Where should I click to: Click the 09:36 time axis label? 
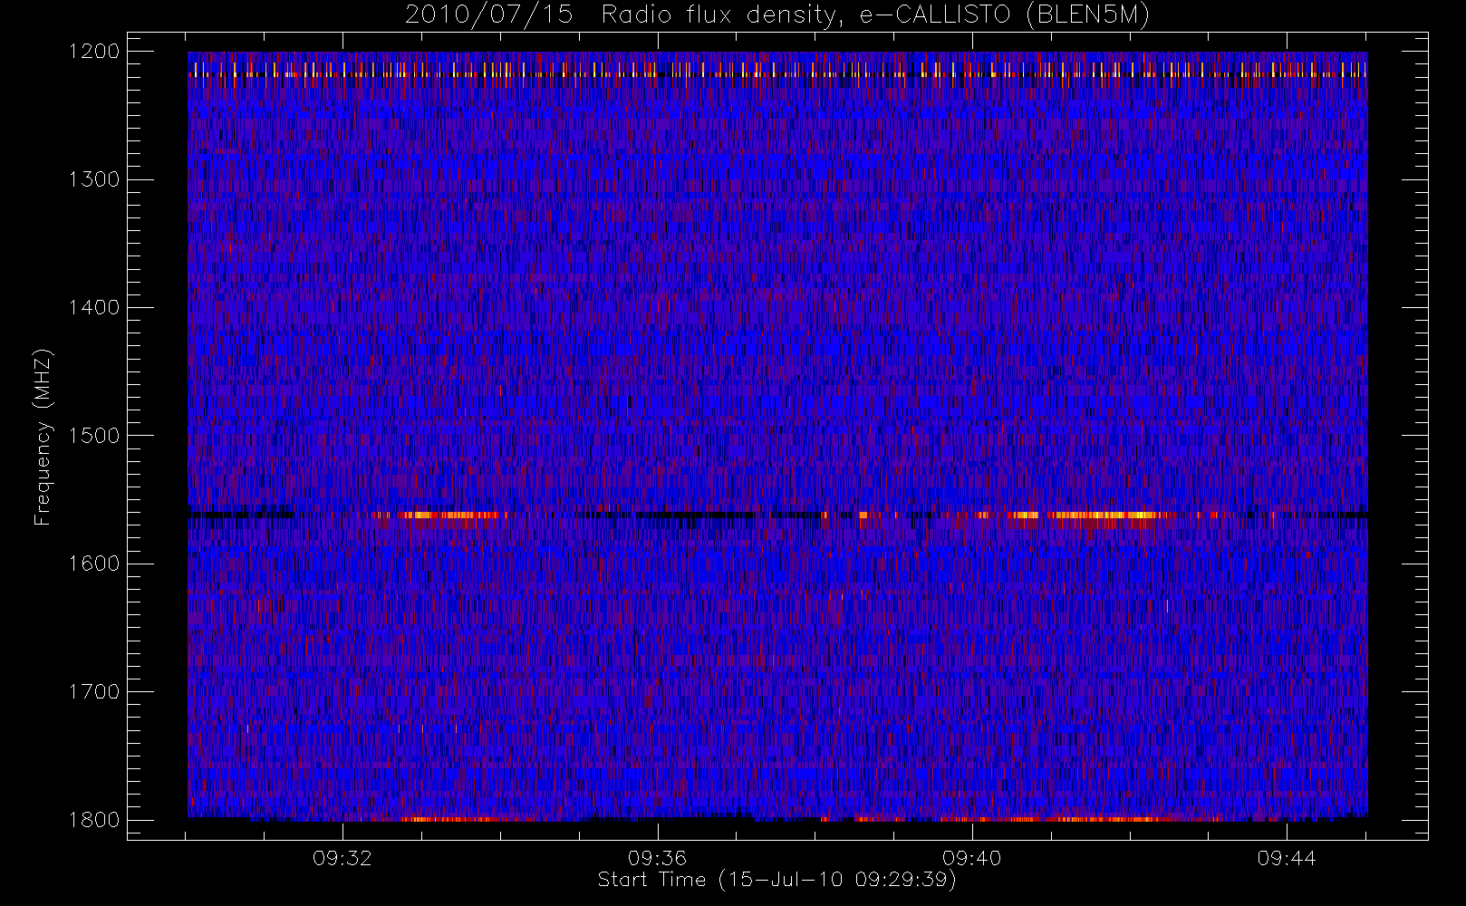point(657,858)
